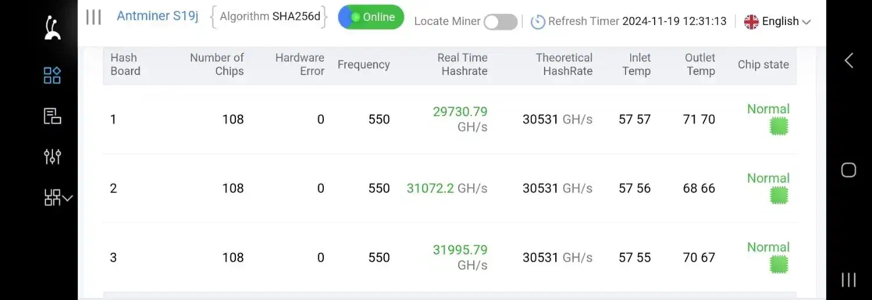872x300 pixels.
Task: Click the Chip state column header
Action: click(763, 65)
